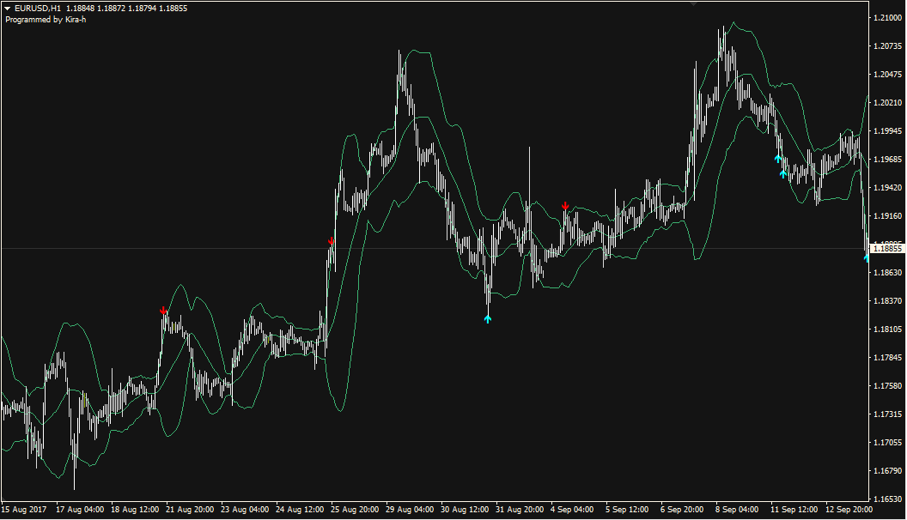Image resolution: width=907 pixels, height=520 pixels.
Task: Select the lower cyan arrow near 11 Sep
Action: tap(783, 173)
